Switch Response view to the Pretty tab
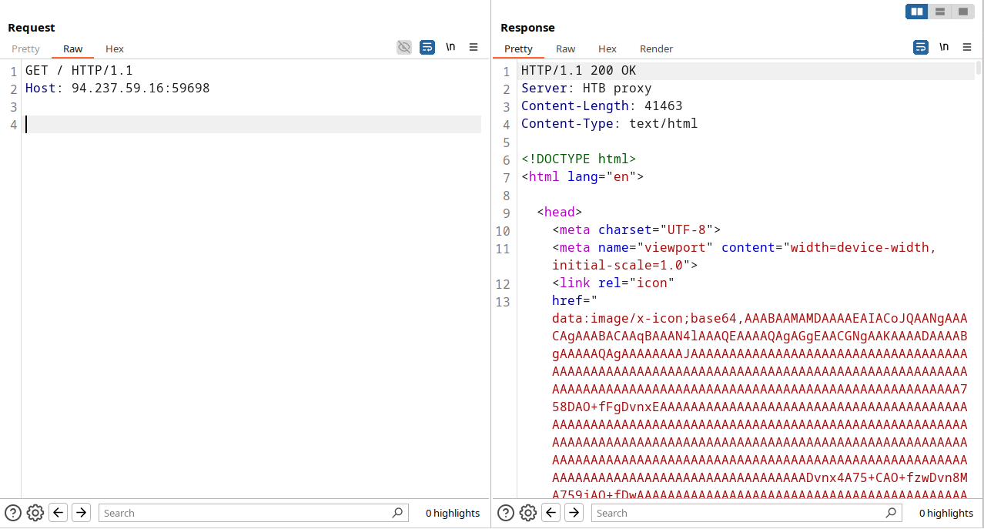The height and width of the screenshot is (529, 984). coord(519,49)
